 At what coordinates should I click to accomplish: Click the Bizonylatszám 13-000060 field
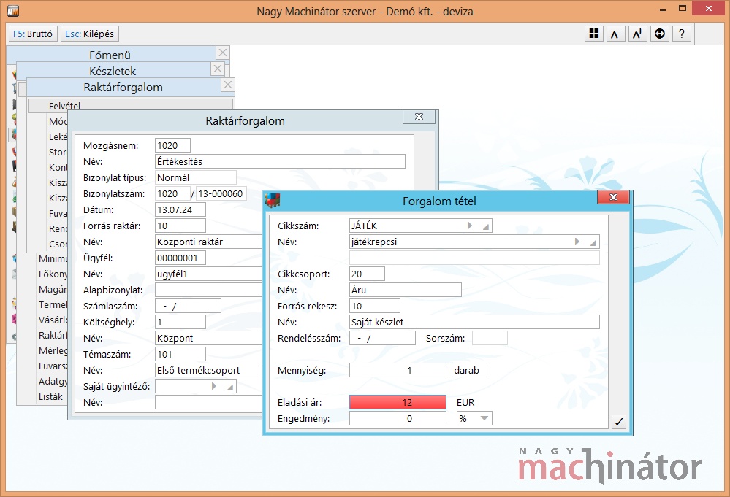[221, 193]
